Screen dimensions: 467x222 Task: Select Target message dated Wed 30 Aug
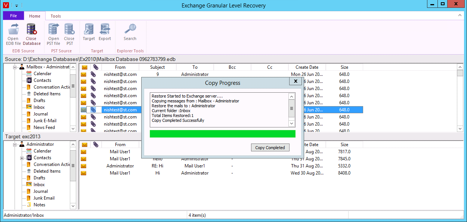click(221, 173)
